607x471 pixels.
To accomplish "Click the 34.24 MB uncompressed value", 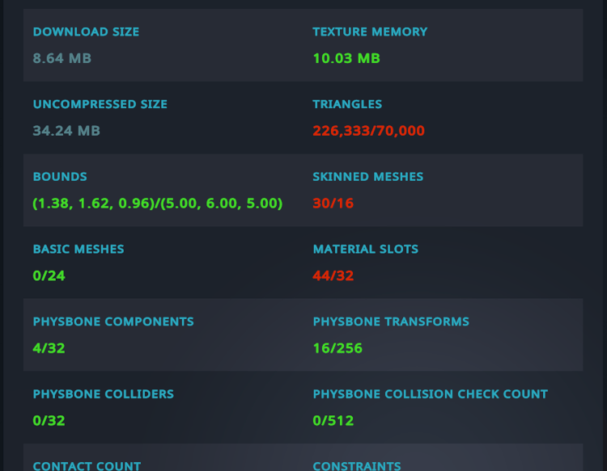I will (66, 131).
